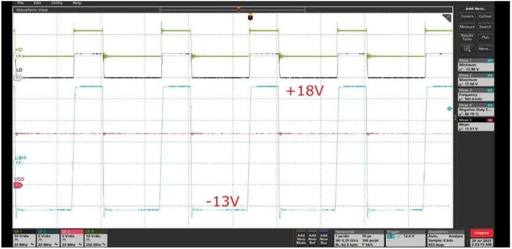
Task: Open the Trigger settings badge
Action: [405, 238]
